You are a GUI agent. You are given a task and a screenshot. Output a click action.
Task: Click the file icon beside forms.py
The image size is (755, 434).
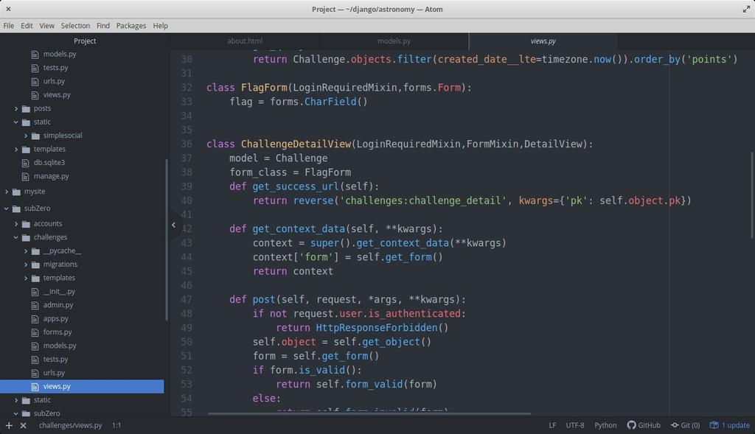[x=35, y=332]
